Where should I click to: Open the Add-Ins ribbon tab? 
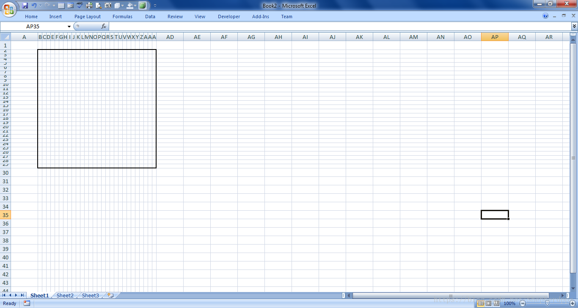(261, 16)
